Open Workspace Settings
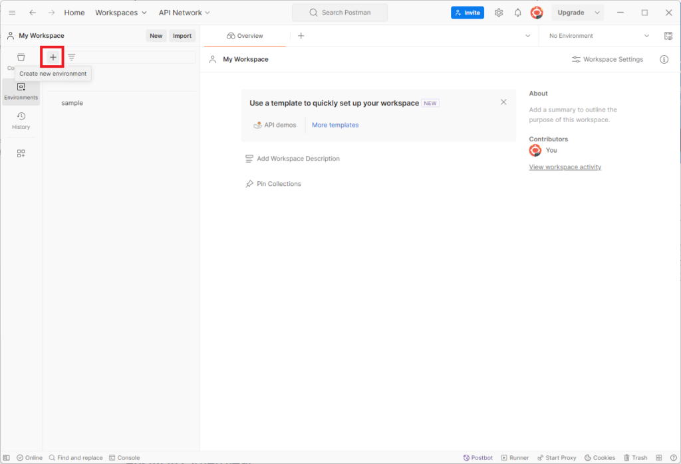The width and height of the screenshot is (681, 464). tap(607, 59)
